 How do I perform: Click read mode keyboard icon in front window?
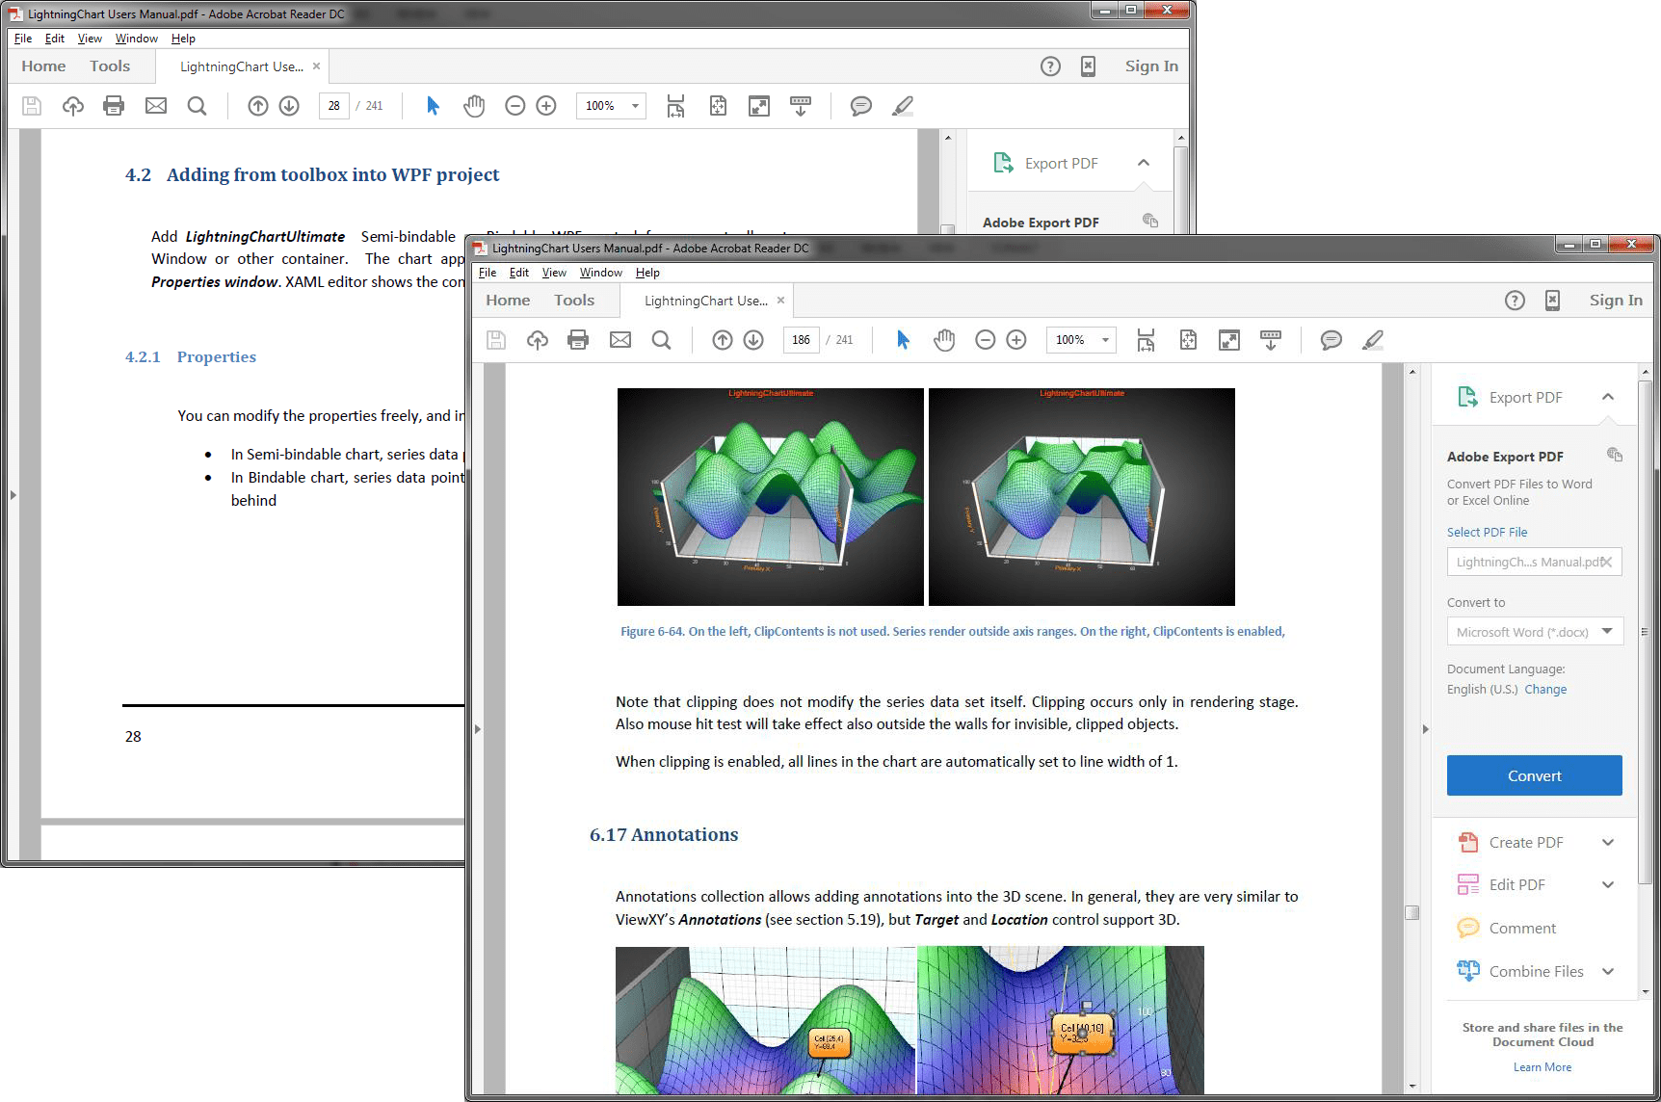click(x=1271, y=340)
